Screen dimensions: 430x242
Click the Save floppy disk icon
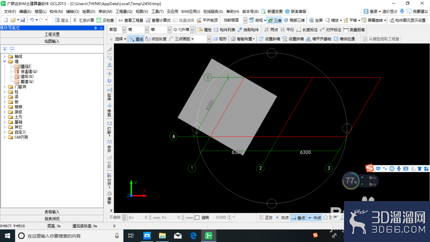coord(23,20)
